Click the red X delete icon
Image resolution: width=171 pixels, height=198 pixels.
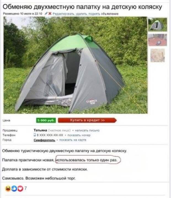click(50, 14)
